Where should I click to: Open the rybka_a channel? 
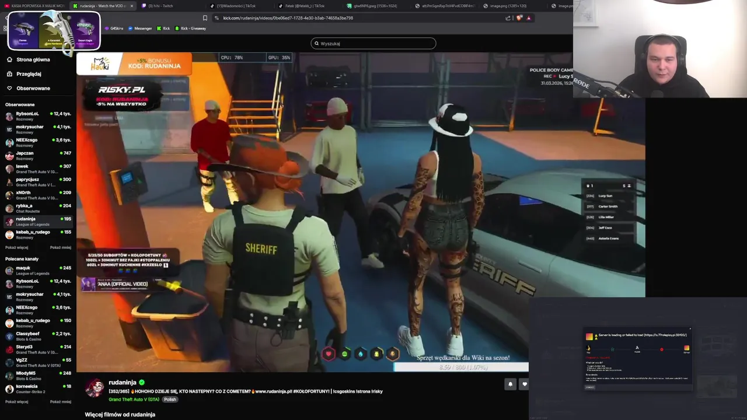(x=39, y=208)
